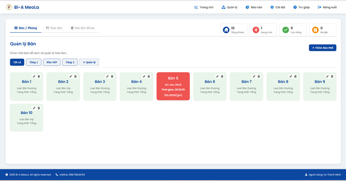Viewport: 346px width, 181px height.
Task: Click the pencil edit icon on Bàn 1
Action: [34, 77]
